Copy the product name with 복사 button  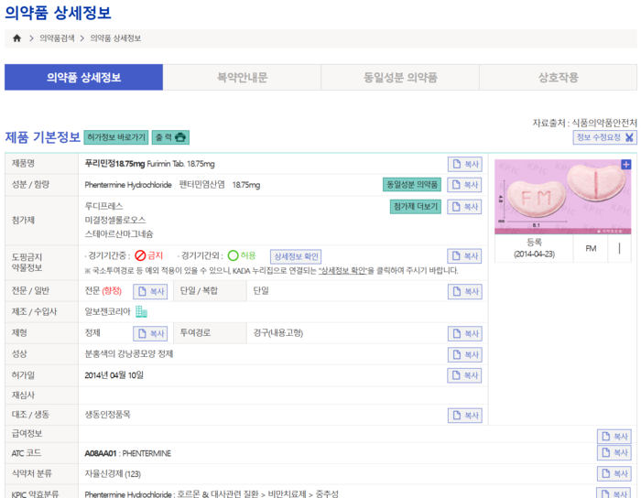point(464,164)
